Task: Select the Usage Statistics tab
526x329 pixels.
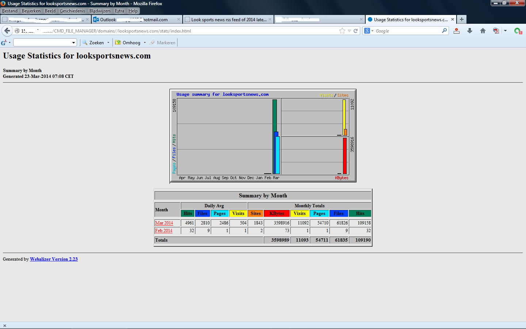Action: click(411, 19)
